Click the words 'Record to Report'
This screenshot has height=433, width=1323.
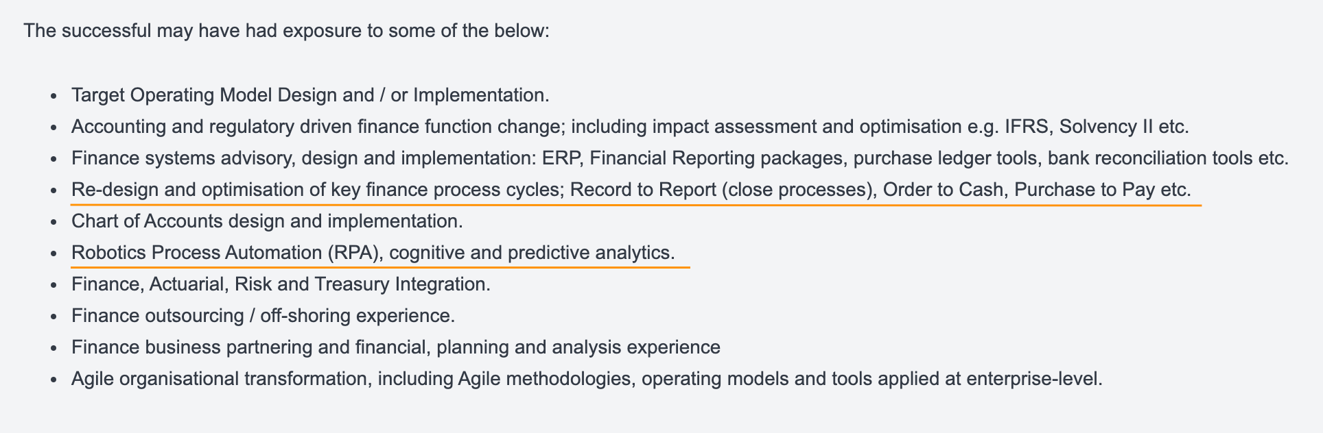point(643,189)
